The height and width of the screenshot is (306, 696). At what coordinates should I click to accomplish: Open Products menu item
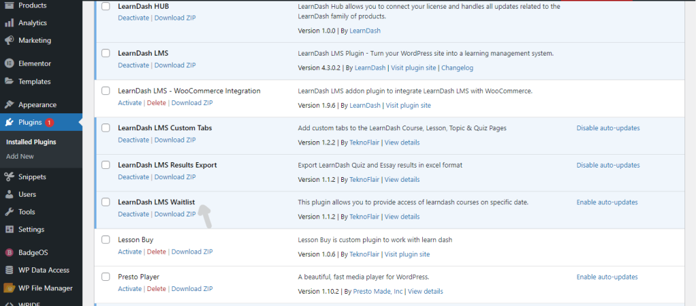click(x=33, y=5)
